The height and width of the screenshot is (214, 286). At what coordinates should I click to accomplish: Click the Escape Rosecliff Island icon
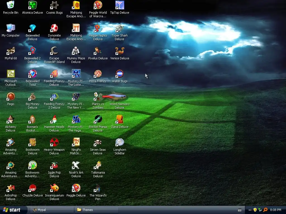[x=54, y=51]
